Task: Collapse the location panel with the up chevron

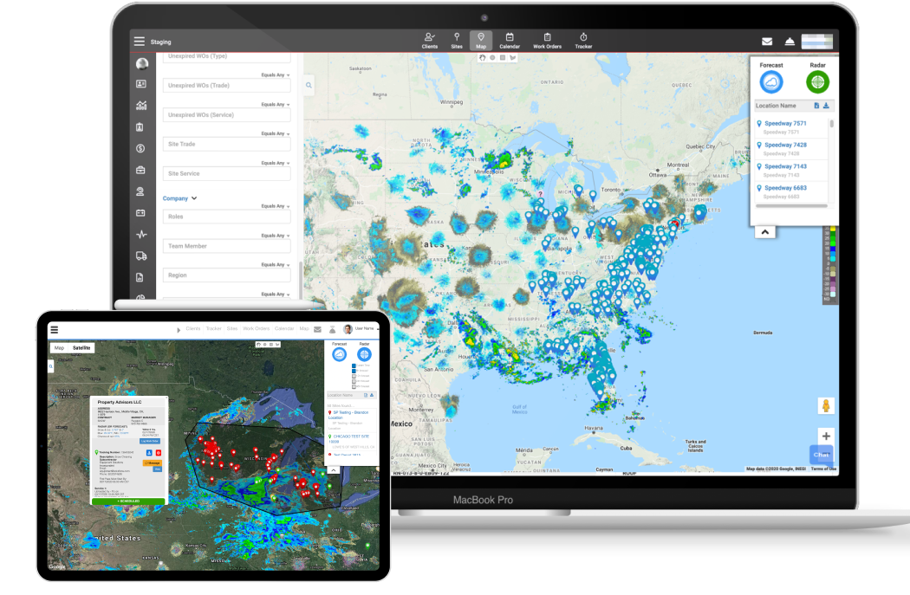Action: [765, 232]
